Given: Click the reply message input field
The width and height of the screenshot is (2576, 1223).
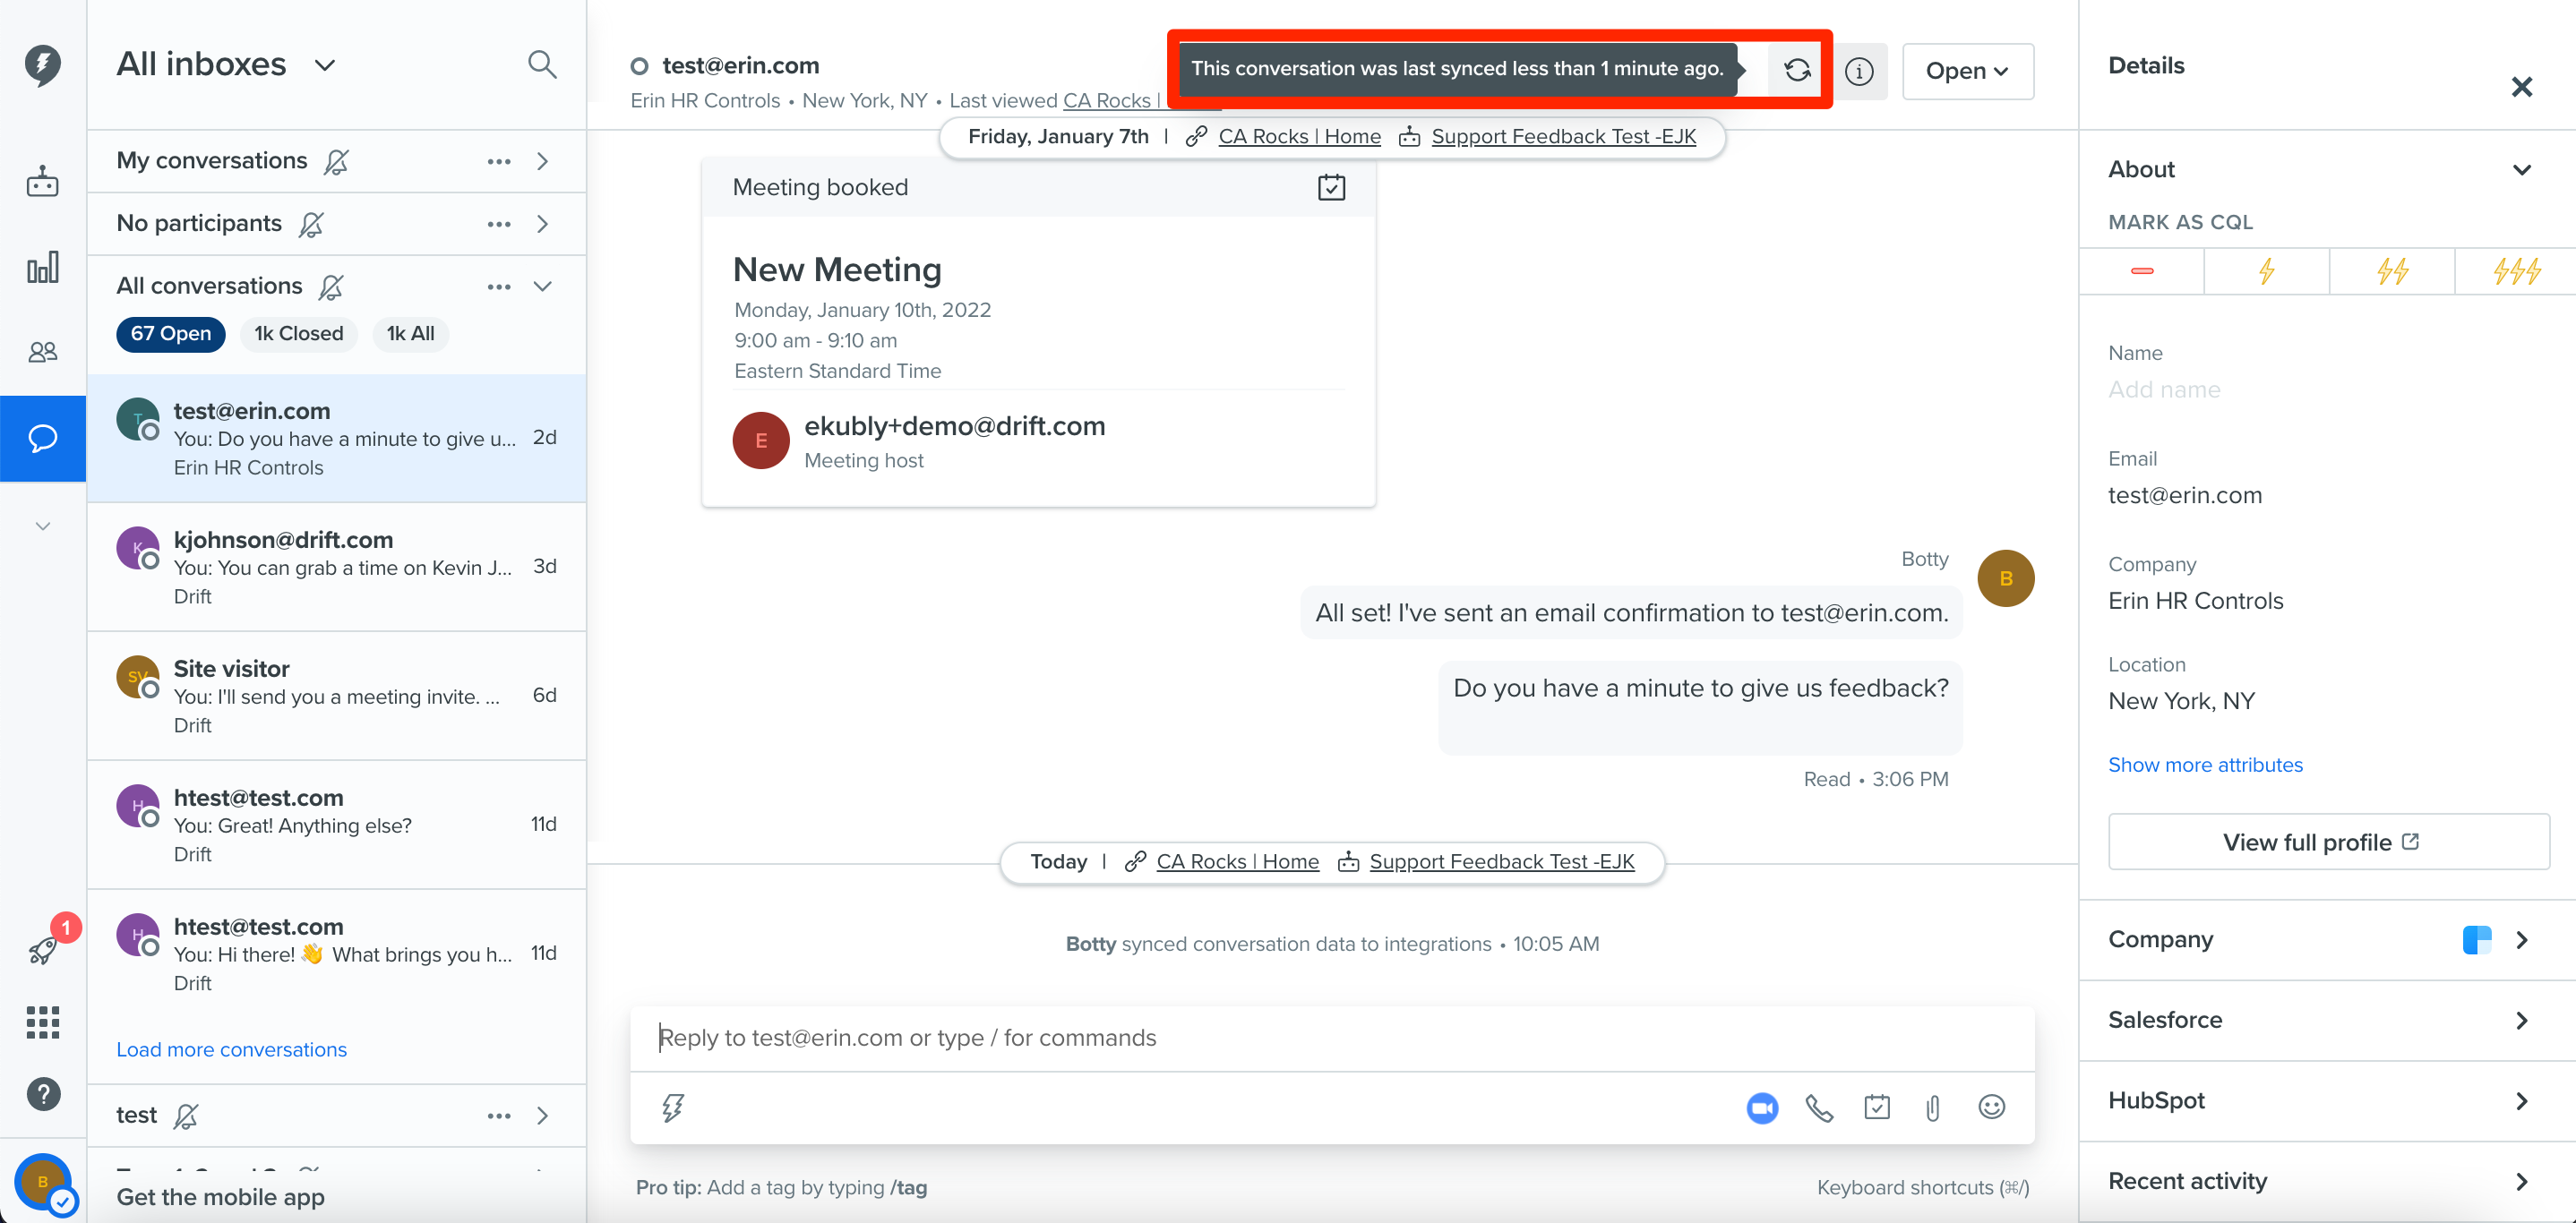Looking at the screenshot, I should (1332, 1039).
